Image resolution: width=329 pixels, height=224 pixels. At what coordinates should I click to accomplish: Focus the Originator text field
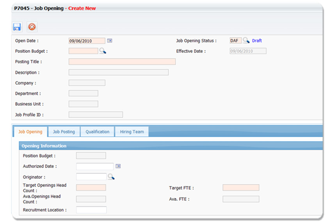(91, 177)
